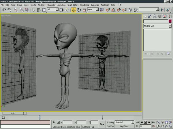Click the Undo arrow in main toolbar
Image resolution: width=173 pixels, height=129 pixels.
tap(3, 10)
